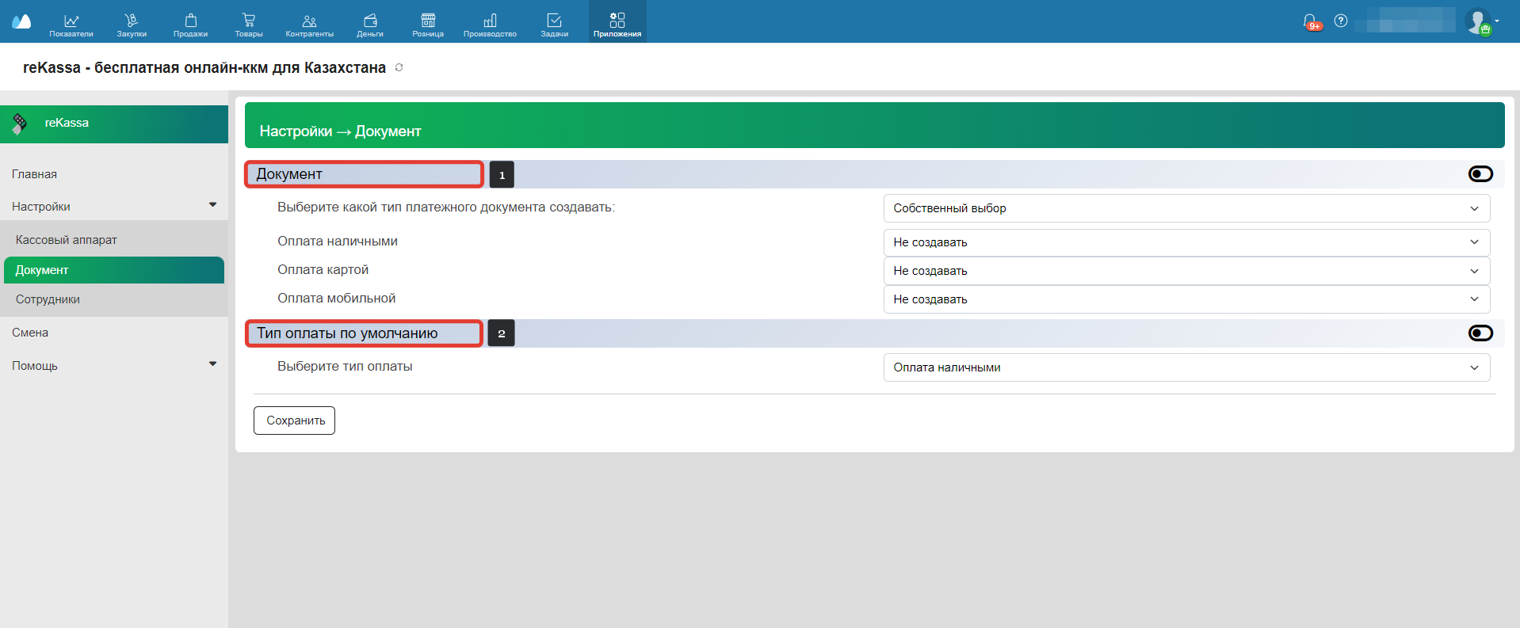1520x628 pixels.
Task: Toggle the Документ section switch
Action: (1480, 174)
